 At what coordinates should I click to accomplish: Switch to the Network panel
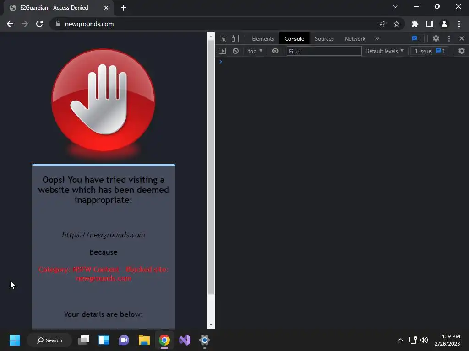click(355, 39)
